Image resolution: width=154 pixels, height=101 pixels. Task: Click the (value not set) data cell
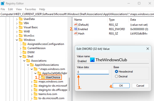tap(139, 25)
